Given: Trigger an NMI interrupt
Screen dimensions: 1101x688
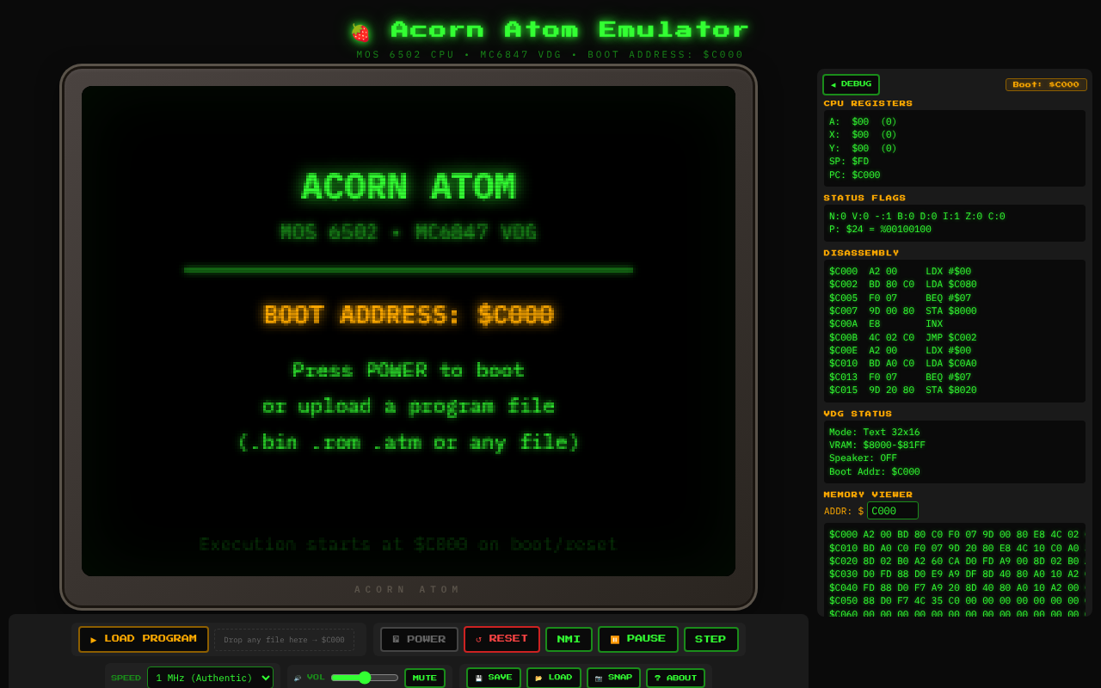Looking at the screenshot, I should coord(569,639).
